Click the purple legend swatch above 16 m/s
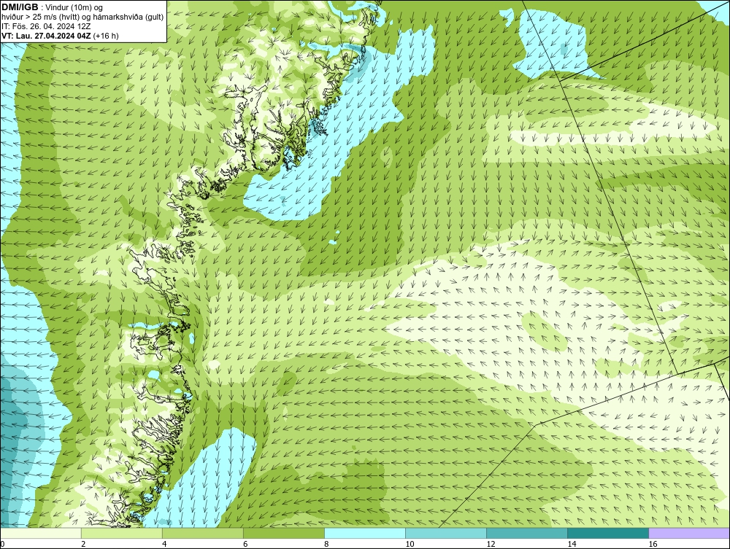The height and width of the screenshot is (549, 730). [x=689, y=533]
